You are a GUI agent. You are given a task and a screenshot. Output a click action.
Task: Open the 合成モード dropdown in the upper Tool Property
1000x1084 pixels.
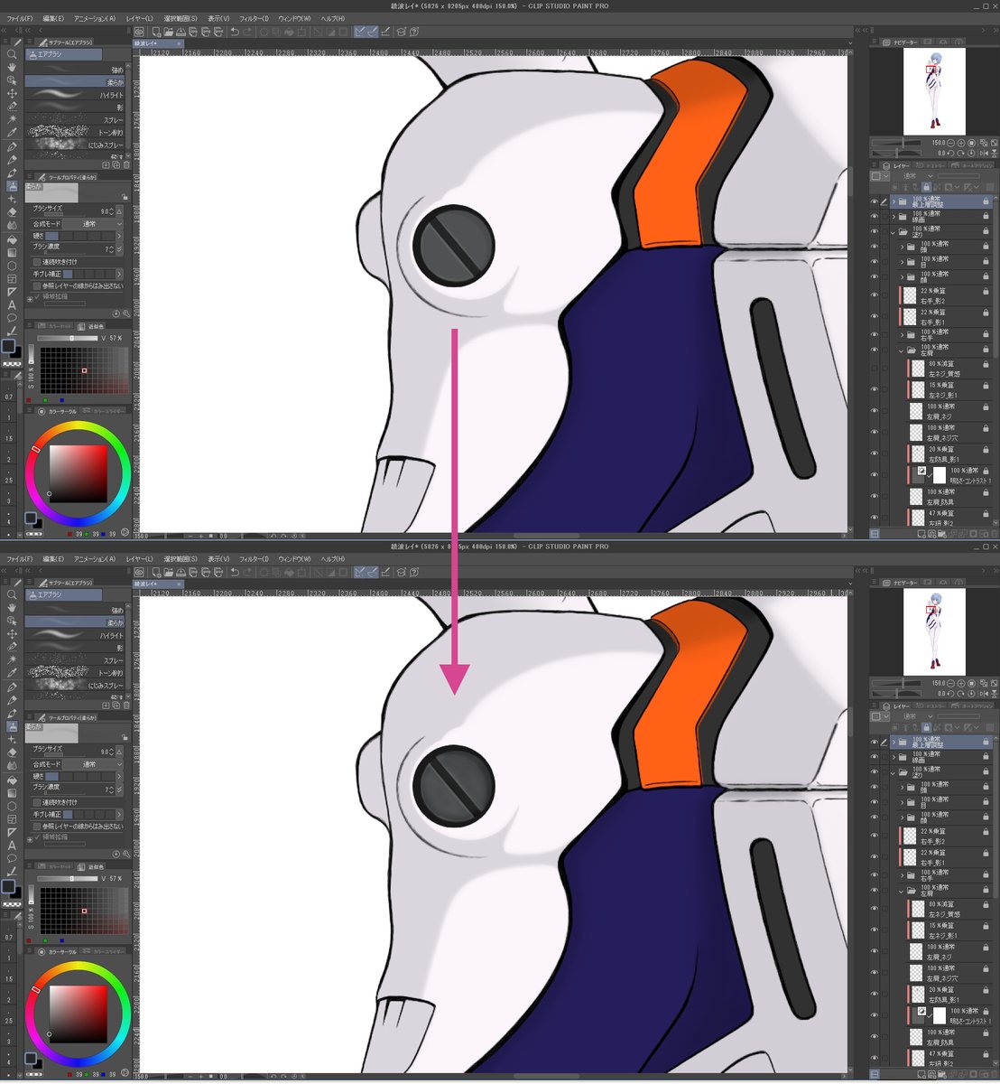coord(91,223)
